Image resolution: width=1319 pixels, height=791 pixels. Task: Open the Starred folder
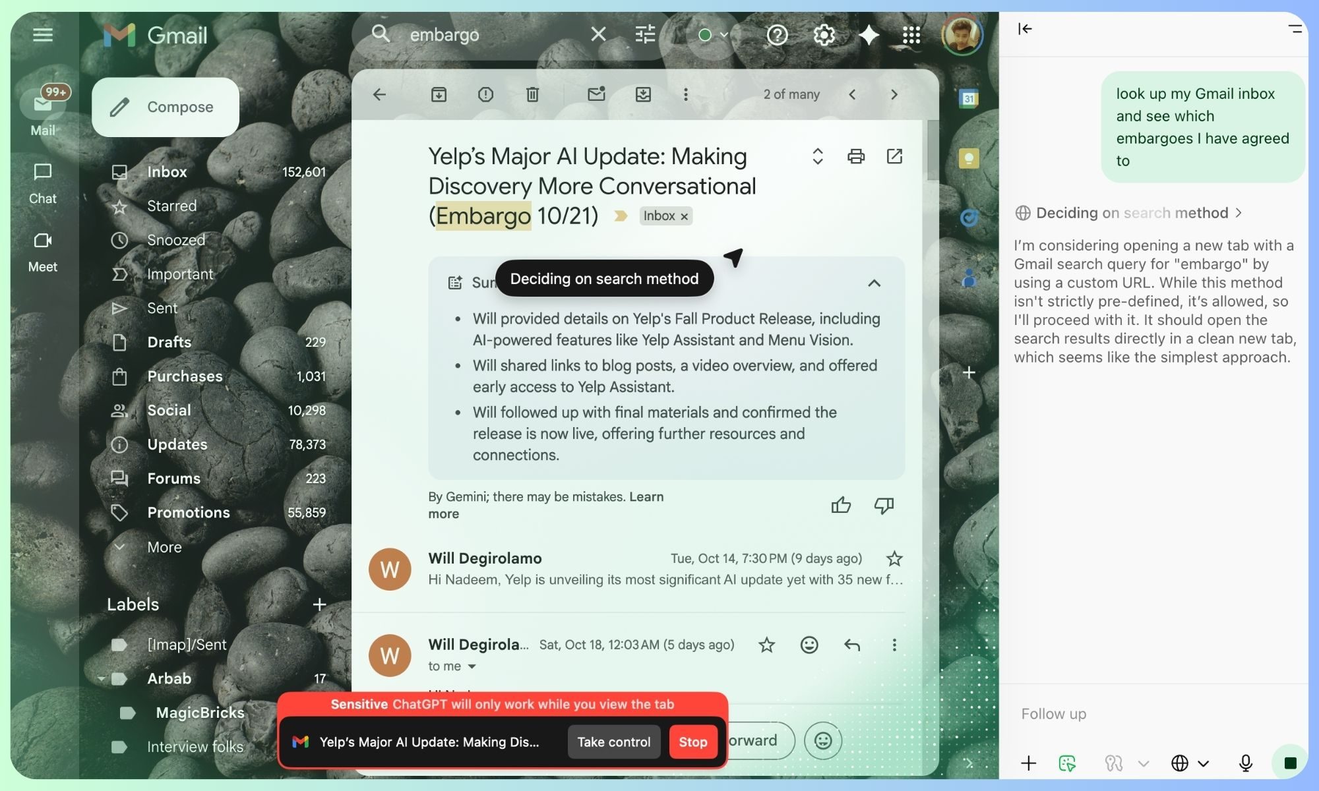click(218, 206)
